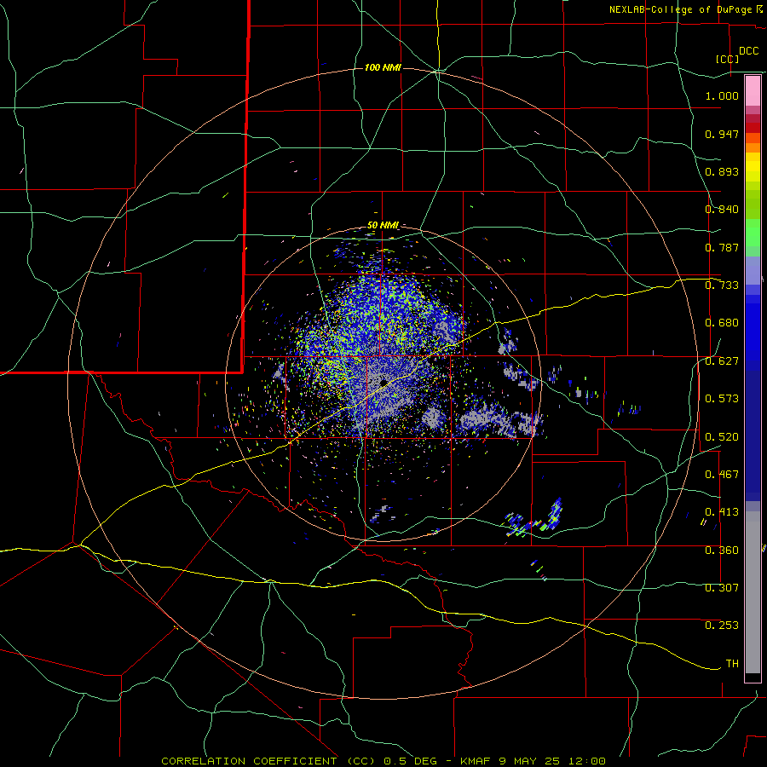
Task: Pick the orange swatch on the color bar
Action: tap(753, 147)
